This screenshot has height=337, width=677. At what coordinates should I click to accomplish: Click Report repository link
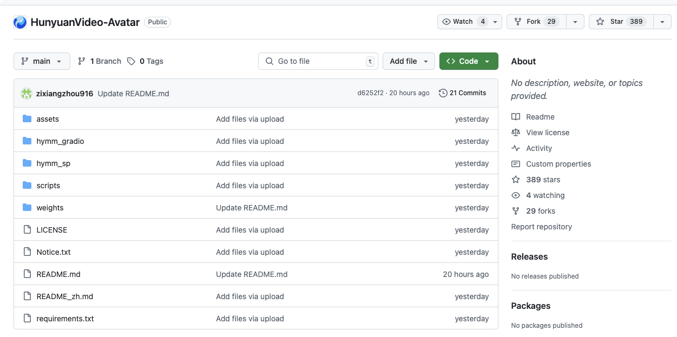(x=542, y=227)
